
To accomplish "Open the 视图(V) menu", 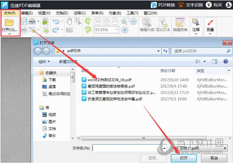I will [44, 13].
